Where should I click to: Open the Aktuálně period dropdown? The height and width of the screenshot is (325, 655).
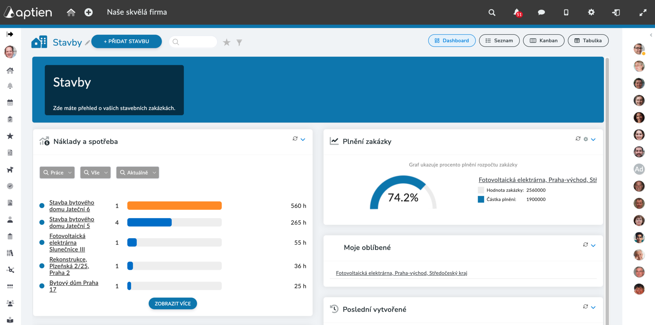[x=137, y=172]
